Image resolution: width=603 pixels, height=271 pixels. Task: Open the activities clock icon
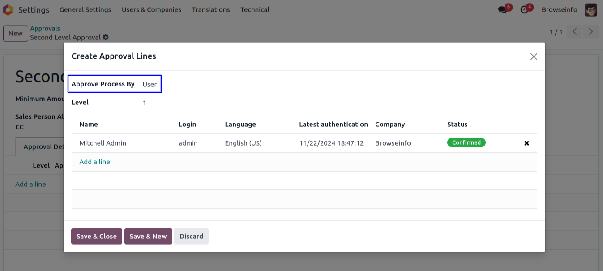(524, 9)
